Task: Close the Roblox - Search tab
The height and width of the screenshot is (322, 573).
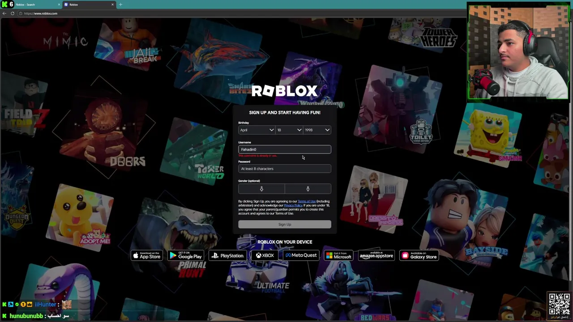Action: 59,4
